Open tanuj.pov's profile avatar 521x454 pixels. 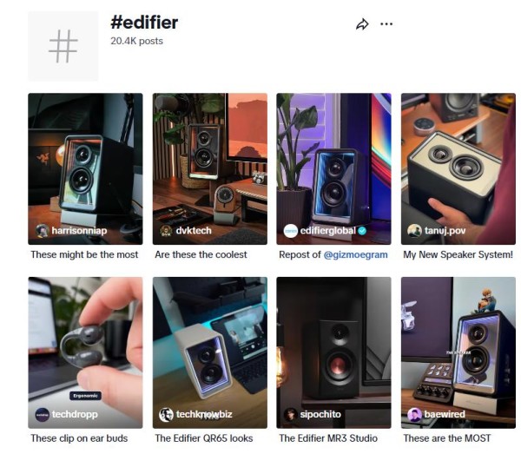[x=414, y=231]
